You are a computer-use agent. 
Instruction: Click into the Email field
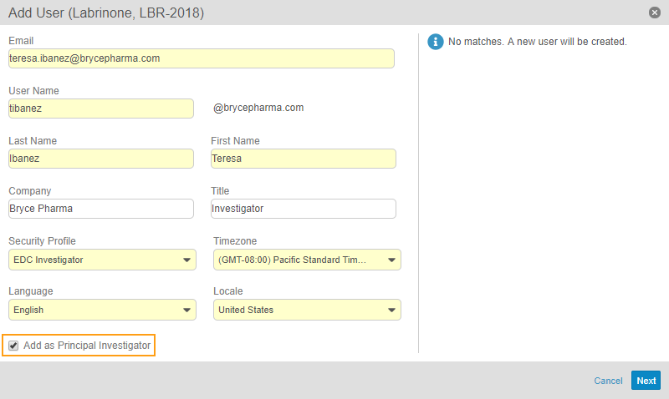point(201,58)
